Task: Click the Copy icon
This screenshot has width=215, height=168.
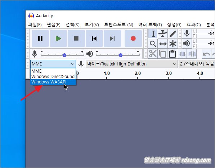Action: 162,54
